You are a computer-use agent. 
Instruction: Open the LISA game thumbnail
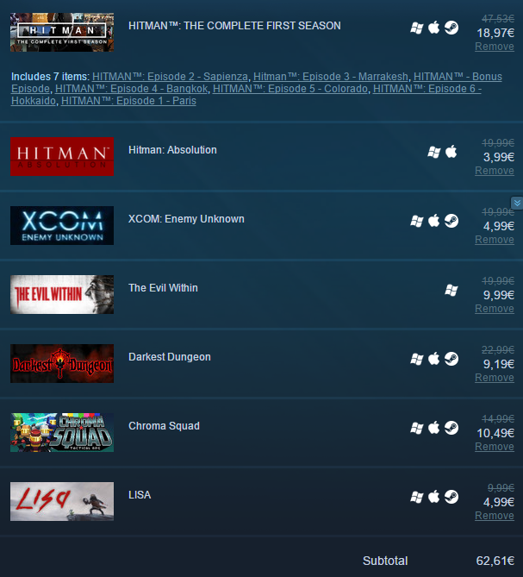62,502
